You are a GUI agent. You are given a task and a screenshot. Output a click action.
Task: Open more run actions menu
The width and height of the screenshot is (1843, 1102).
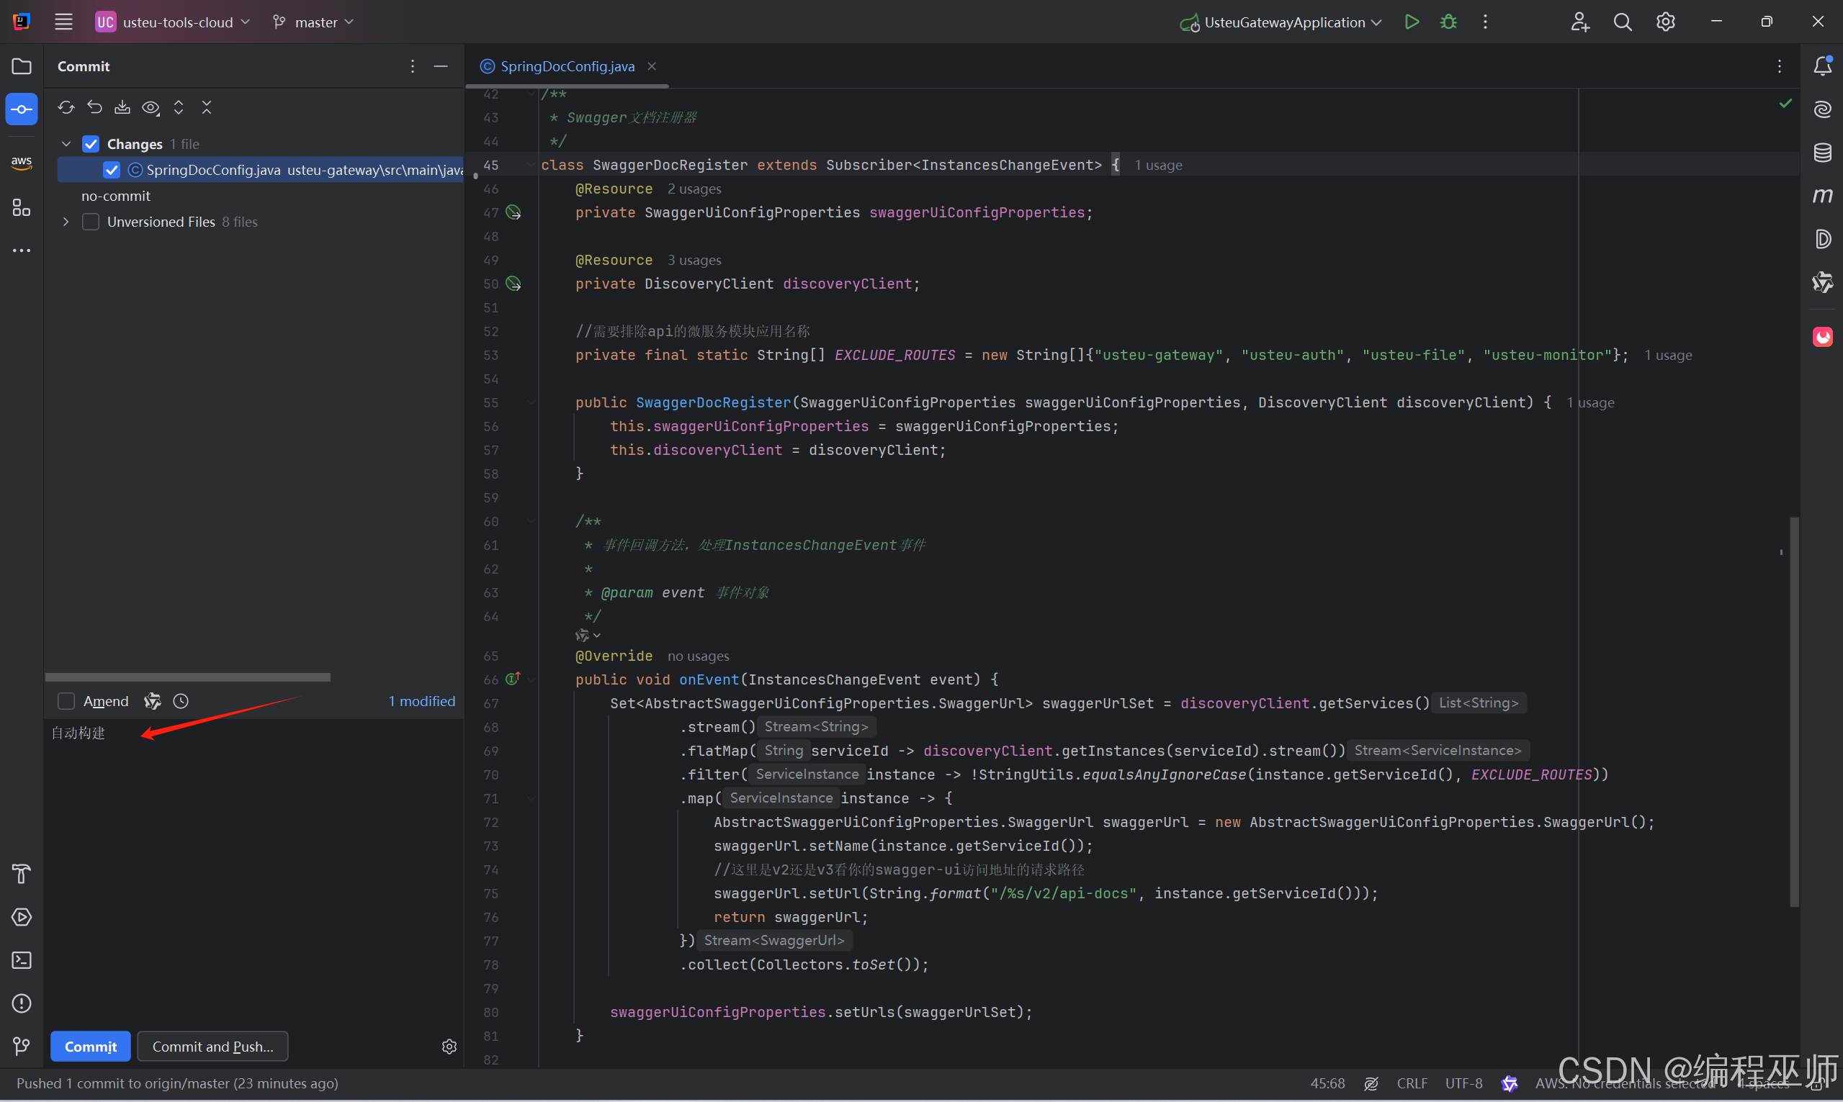(x=1485, y=22)
